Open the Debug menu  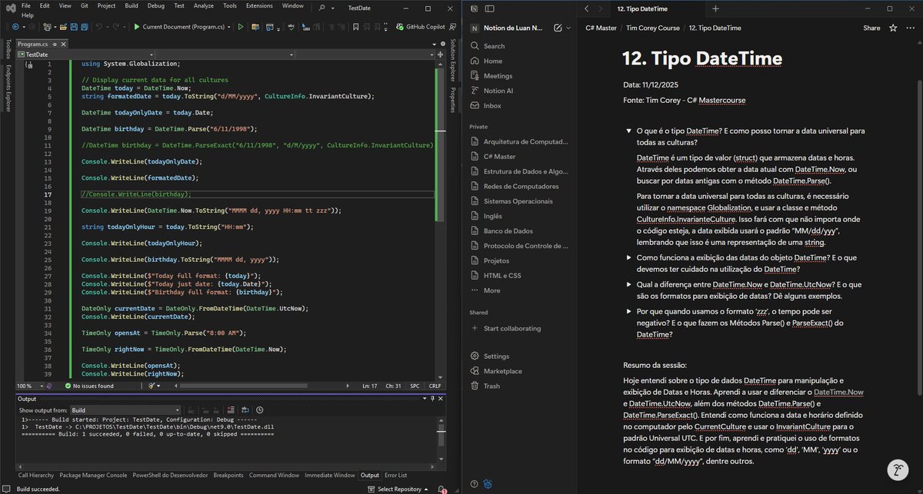coord(156,5)
